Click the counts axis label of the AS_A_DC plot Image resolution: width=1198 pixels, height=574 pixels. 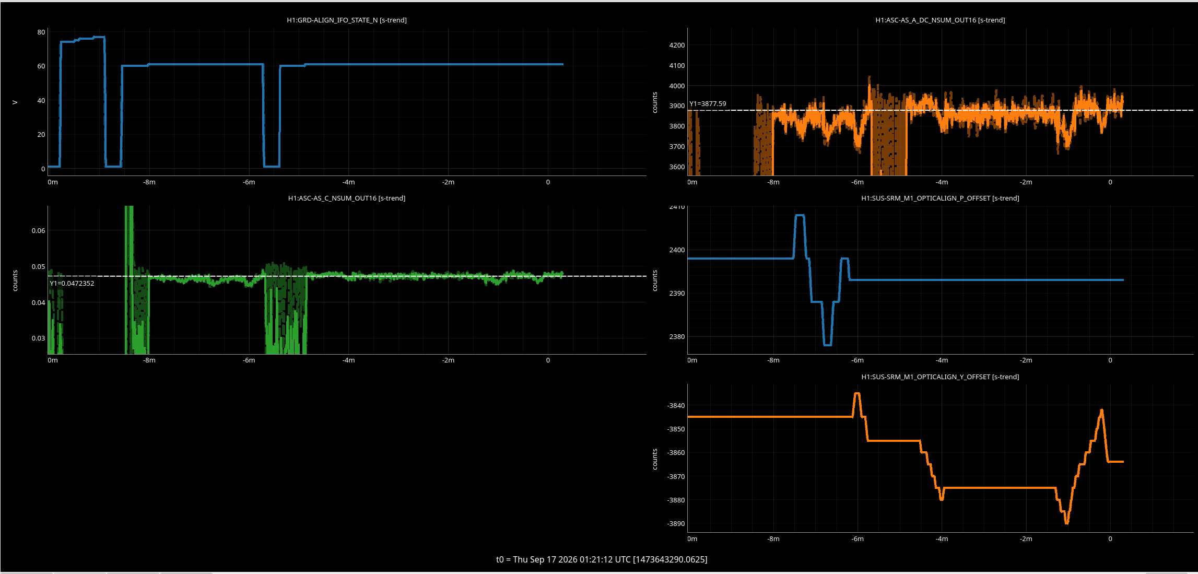coord(655,102)
